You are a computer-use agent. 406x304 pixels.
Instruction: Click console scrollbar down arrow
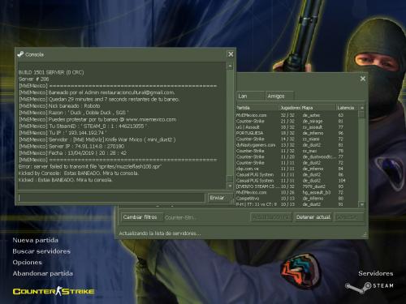230,186
